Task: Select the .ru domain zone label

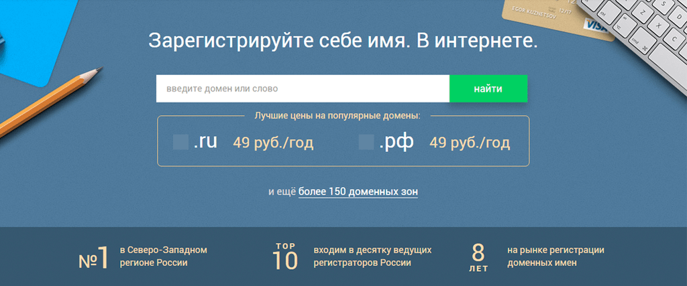Action: [205, 142]
